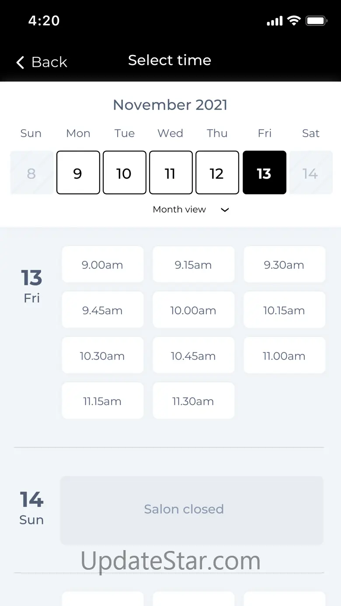Choose the 9.15am time slot

[x=193, y=265]
